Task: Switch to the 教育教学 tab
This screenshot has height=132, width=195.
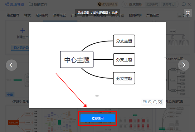Action: [135, 15]
